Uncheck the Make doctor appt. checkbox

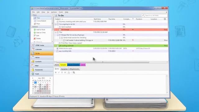coord(58,49)
